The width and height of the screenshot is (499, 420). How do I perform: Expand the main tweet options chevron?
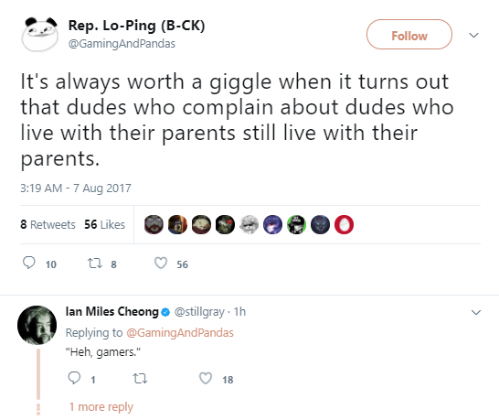pyautogui.click(x=473, y=35)
